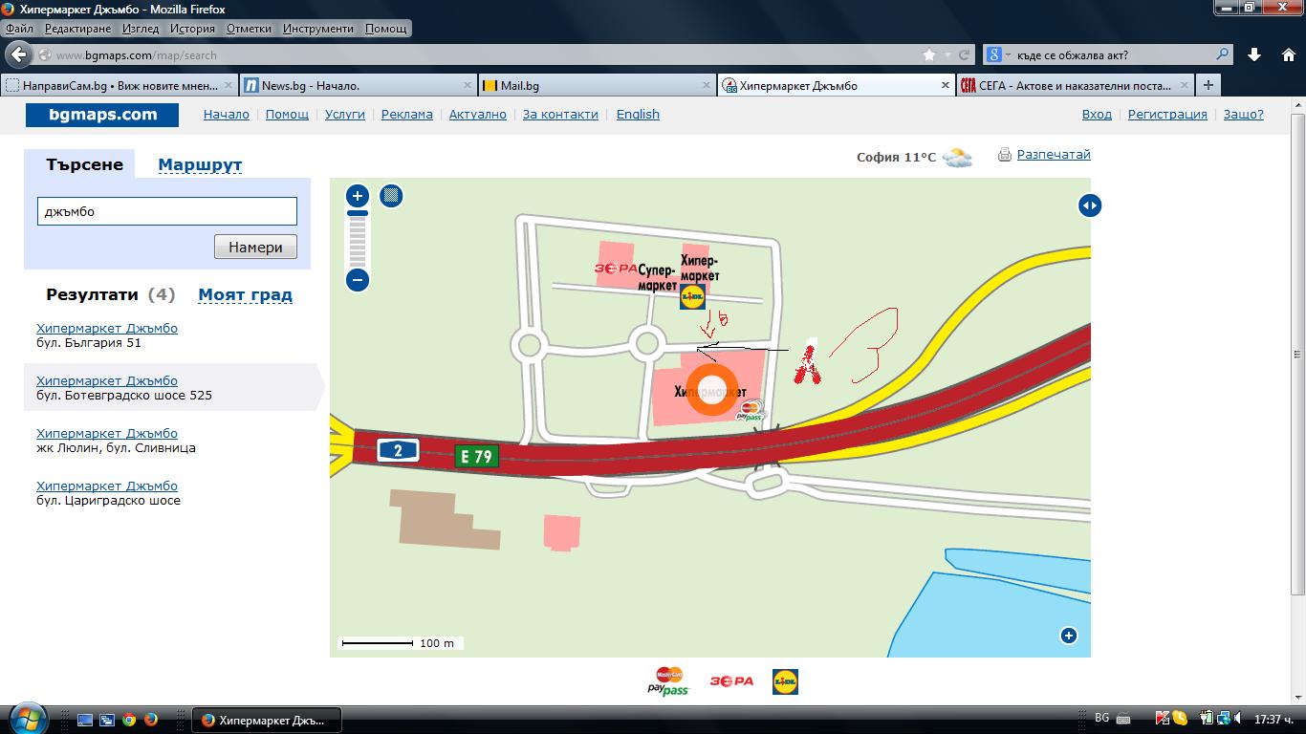Open За контакти link
1306x734 pixels.
560,114
